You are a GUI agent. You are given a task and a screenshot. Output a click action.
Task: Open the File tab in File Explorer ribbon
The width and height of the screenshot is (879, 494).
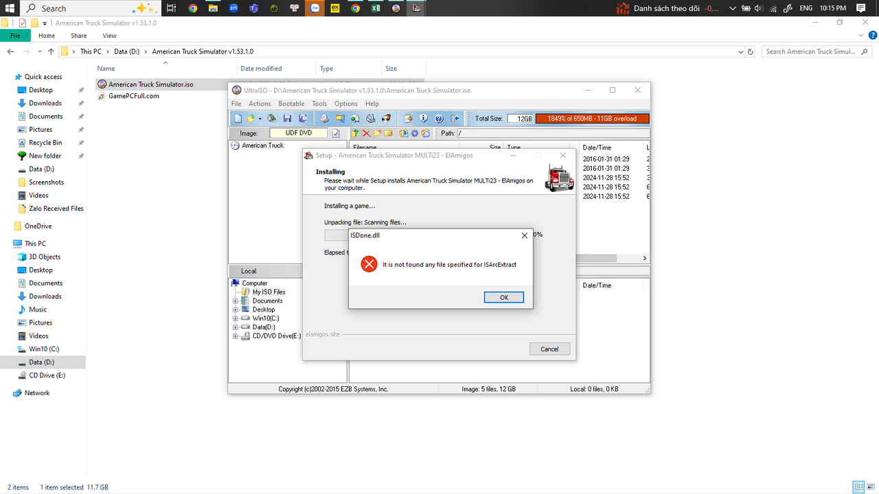tap(15, 36)
